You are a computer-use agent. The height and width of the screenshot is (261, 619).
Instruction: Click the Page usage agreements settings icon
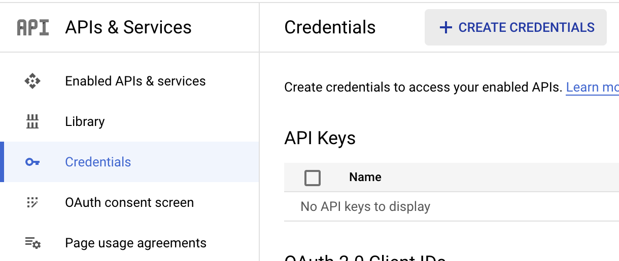click(32, 243)
